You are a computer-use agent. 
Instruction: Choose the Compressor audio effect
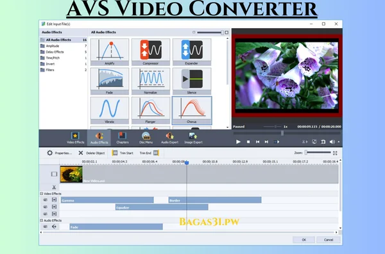[x=151, y=52]
